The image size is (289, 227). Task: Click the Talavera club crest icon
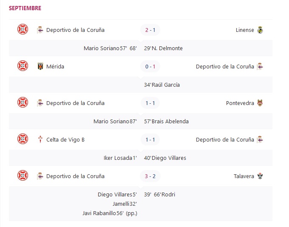260,176
